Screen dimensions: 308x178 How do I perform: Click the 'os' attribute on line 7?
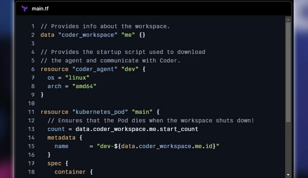click(51, 78)
